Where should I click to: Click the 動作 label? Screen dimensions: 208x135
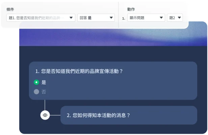pos(131,9)
